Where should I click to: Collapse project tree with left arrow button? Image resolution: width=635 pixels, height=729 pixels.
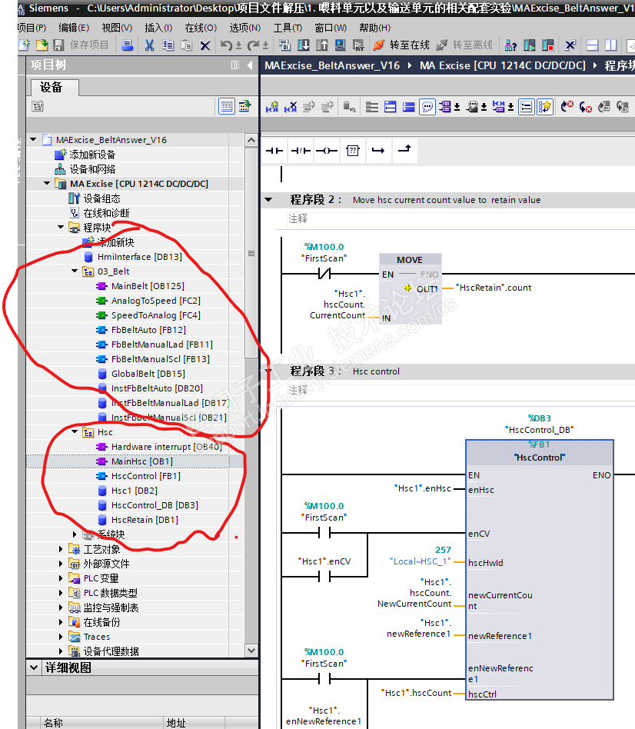click(x=250, y=65)
